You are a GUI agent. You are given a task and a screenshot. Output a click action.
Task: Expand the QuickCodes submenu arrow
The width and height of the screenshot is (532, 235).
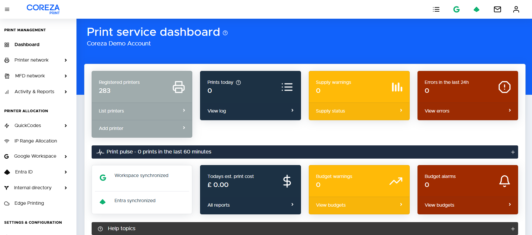66,126
